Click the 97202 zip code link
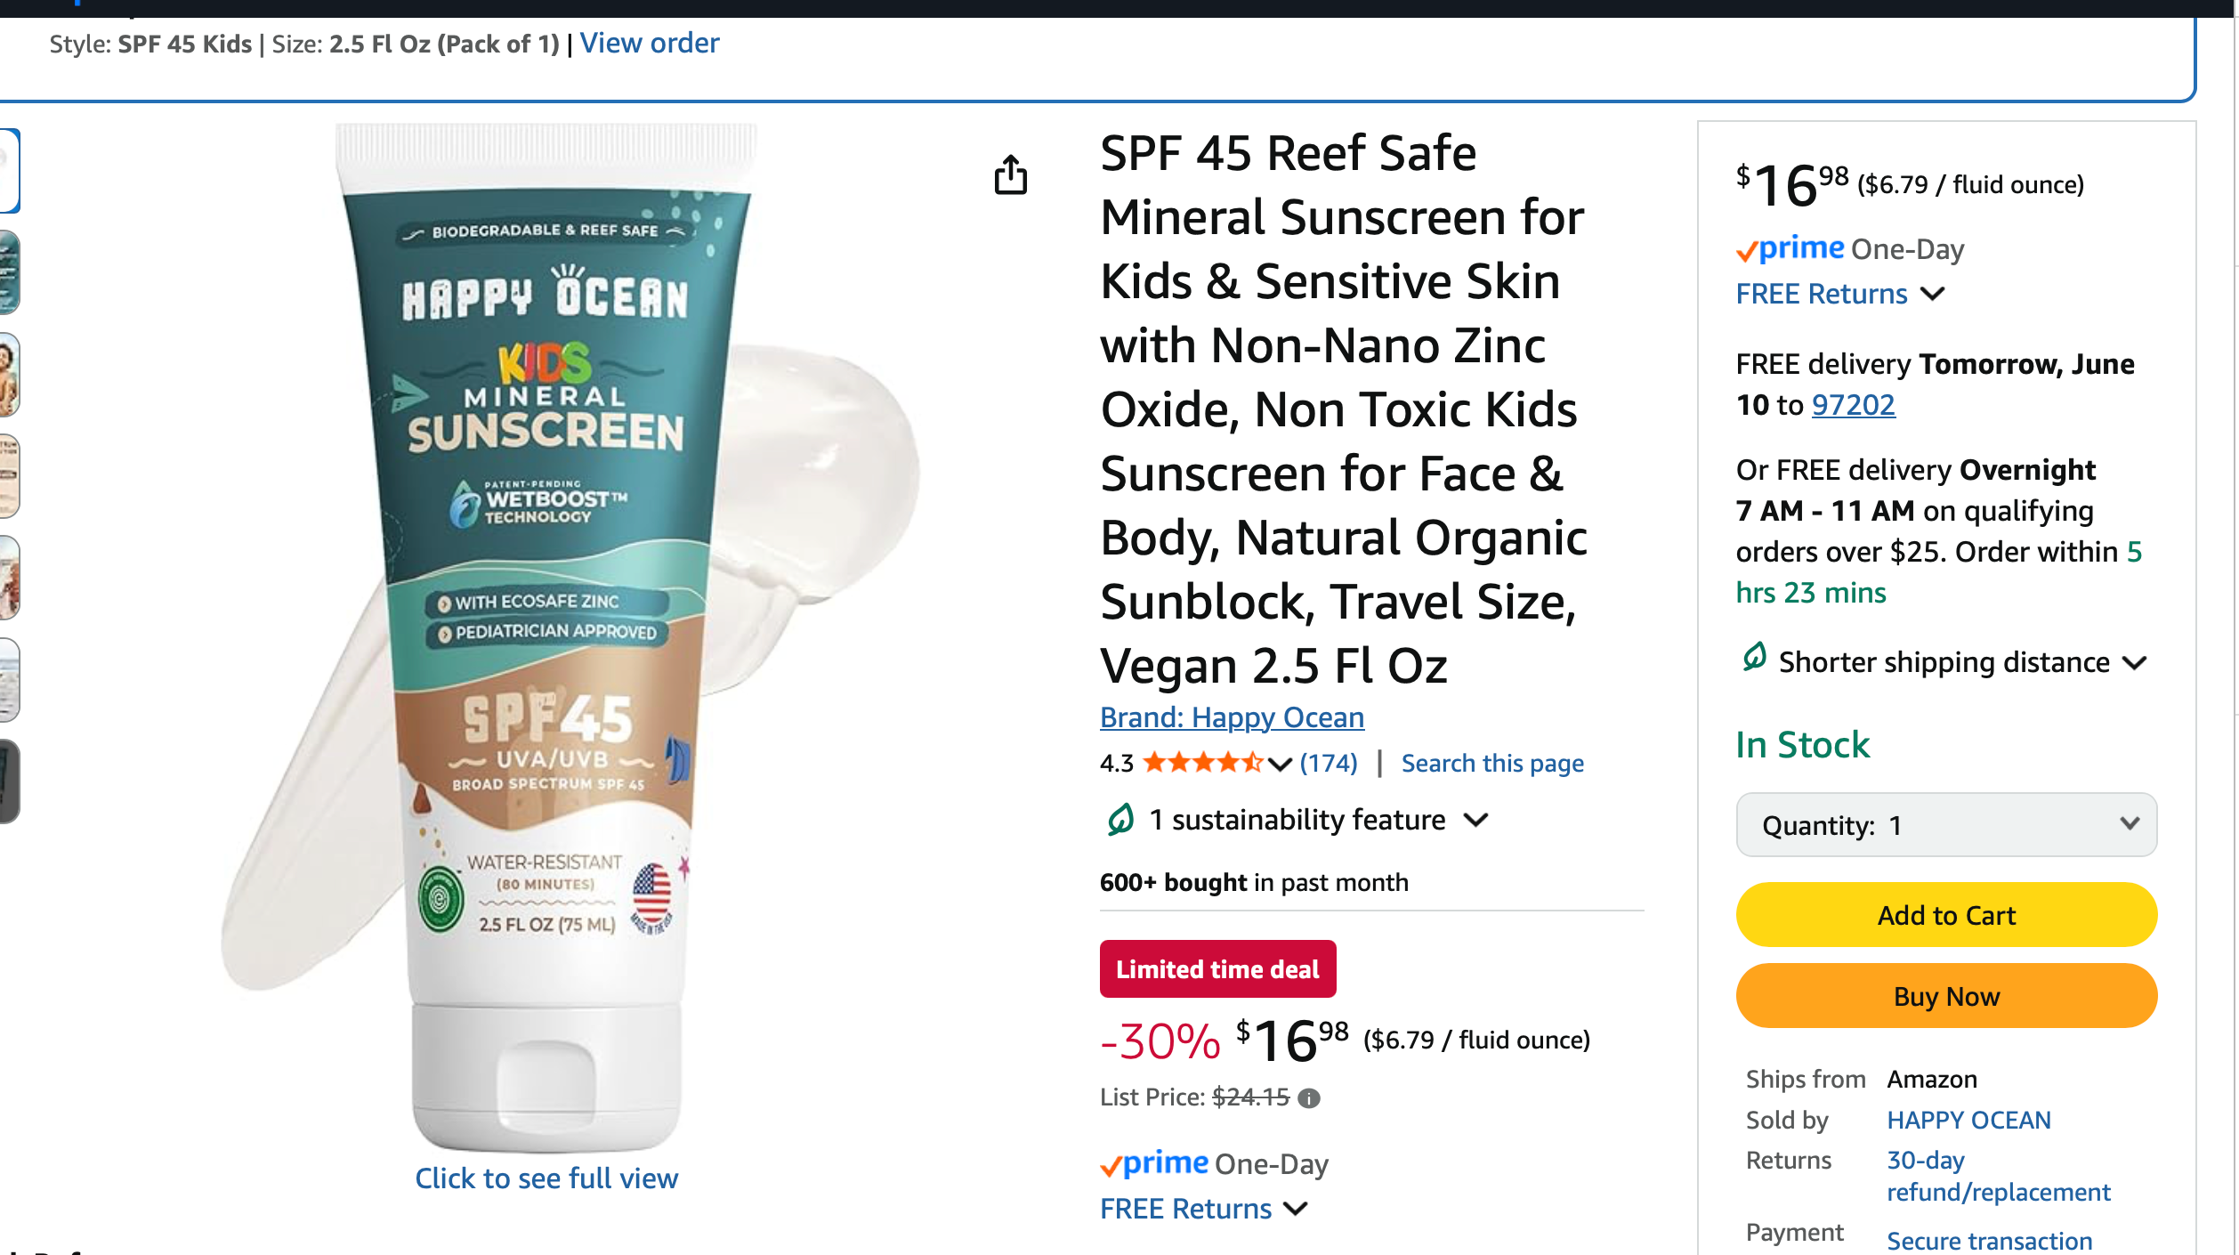 (1853, 405)
